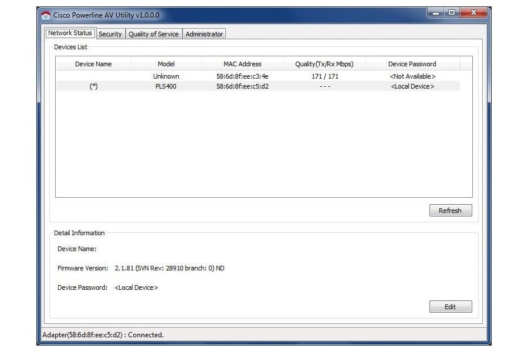Sort by the Device Name column header
This screenshot has width=528, height=352.
(x=93, y=64)
